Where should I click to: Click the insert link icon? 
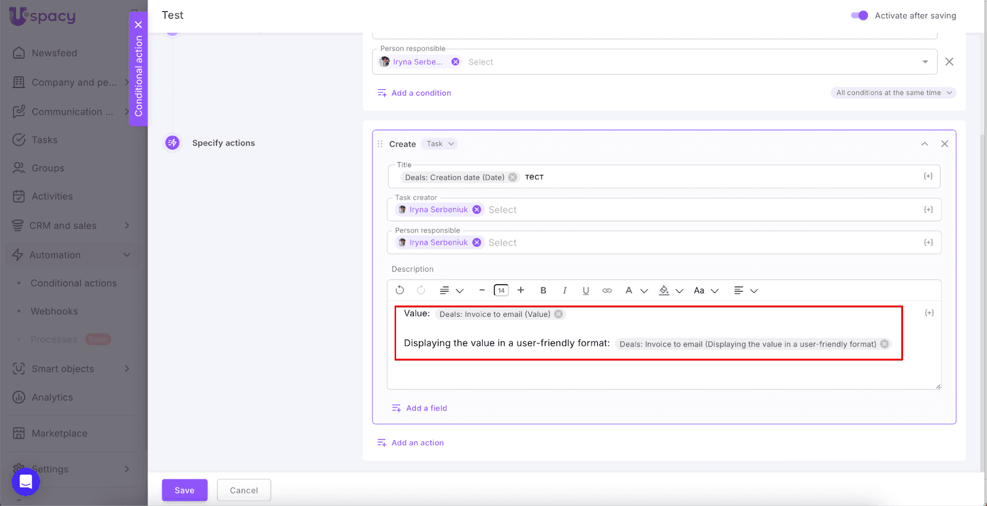[607, 290]
